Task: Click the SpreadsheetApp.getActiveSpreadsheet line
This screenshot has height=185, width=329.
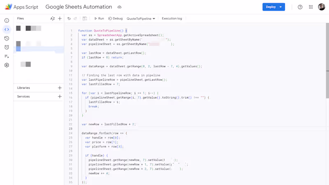Action: [x=123, y=35]
